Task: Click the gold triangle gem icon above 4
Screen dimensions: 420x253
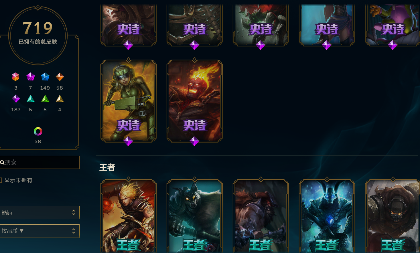Action: [x=60, y=99]
